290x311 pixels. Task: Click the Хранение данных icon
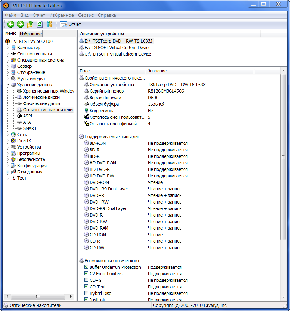tap(13, 85)
